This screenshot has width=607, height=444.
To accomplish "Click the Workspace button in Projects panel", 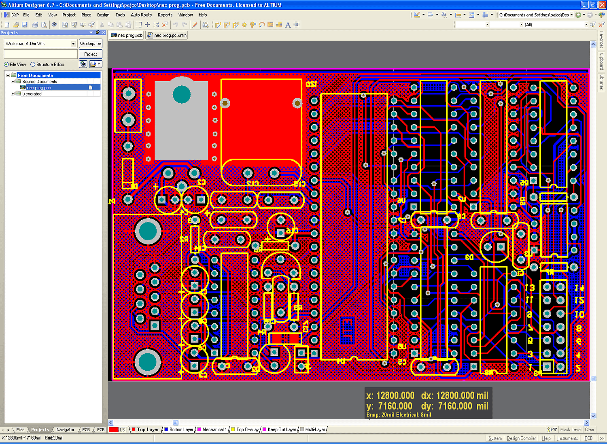I will click(x=90, y=43).
